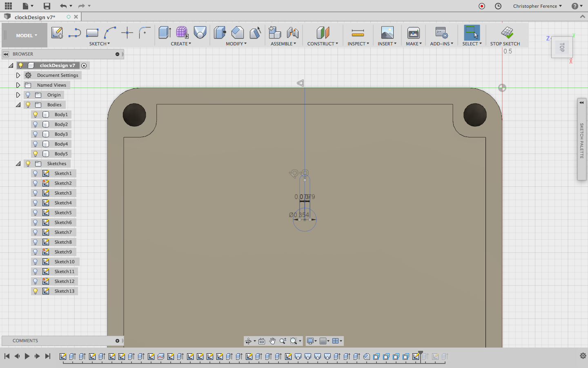Click the timeline settings gear
588x368 pixels.
(583, 356)
